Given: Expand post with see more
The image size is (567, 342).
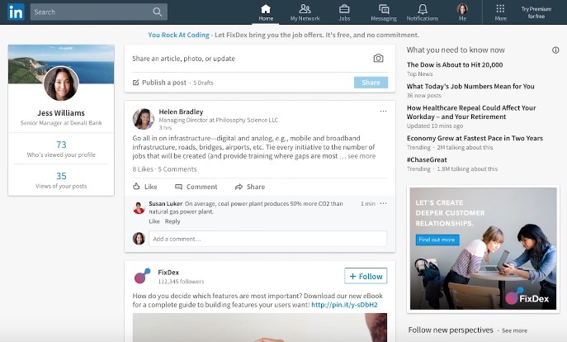Looking at the screenshot, I should tap(361, 156).
